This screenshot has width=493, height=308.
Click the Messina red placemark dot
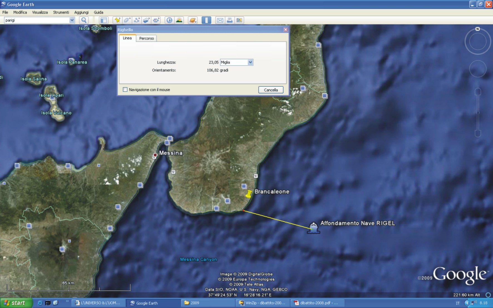click(155, 155)
